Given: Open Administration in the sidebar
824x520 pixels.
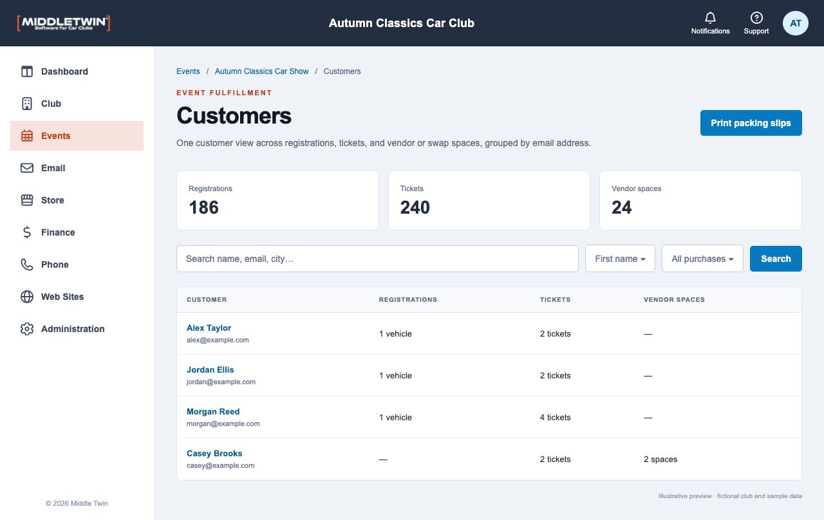Looking at the screenshot, I should [x=77, y=329].
